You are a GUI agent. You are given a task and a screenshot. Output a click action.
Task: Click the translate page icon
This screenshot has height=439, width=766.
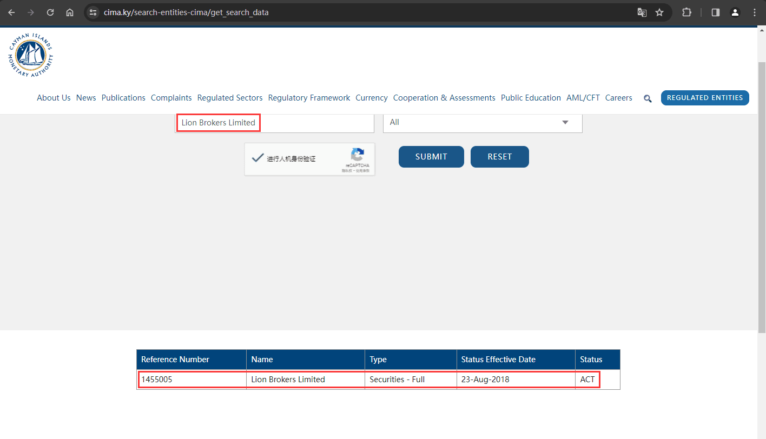(x=642, y=12)
